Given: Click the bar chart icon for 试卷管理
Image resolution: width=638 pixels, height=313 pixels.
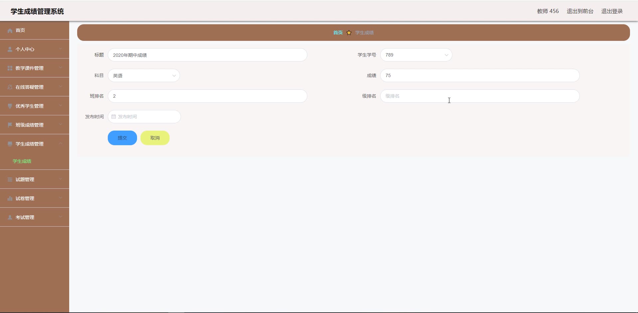Looking at the screenshot, I should coord(10,198).
